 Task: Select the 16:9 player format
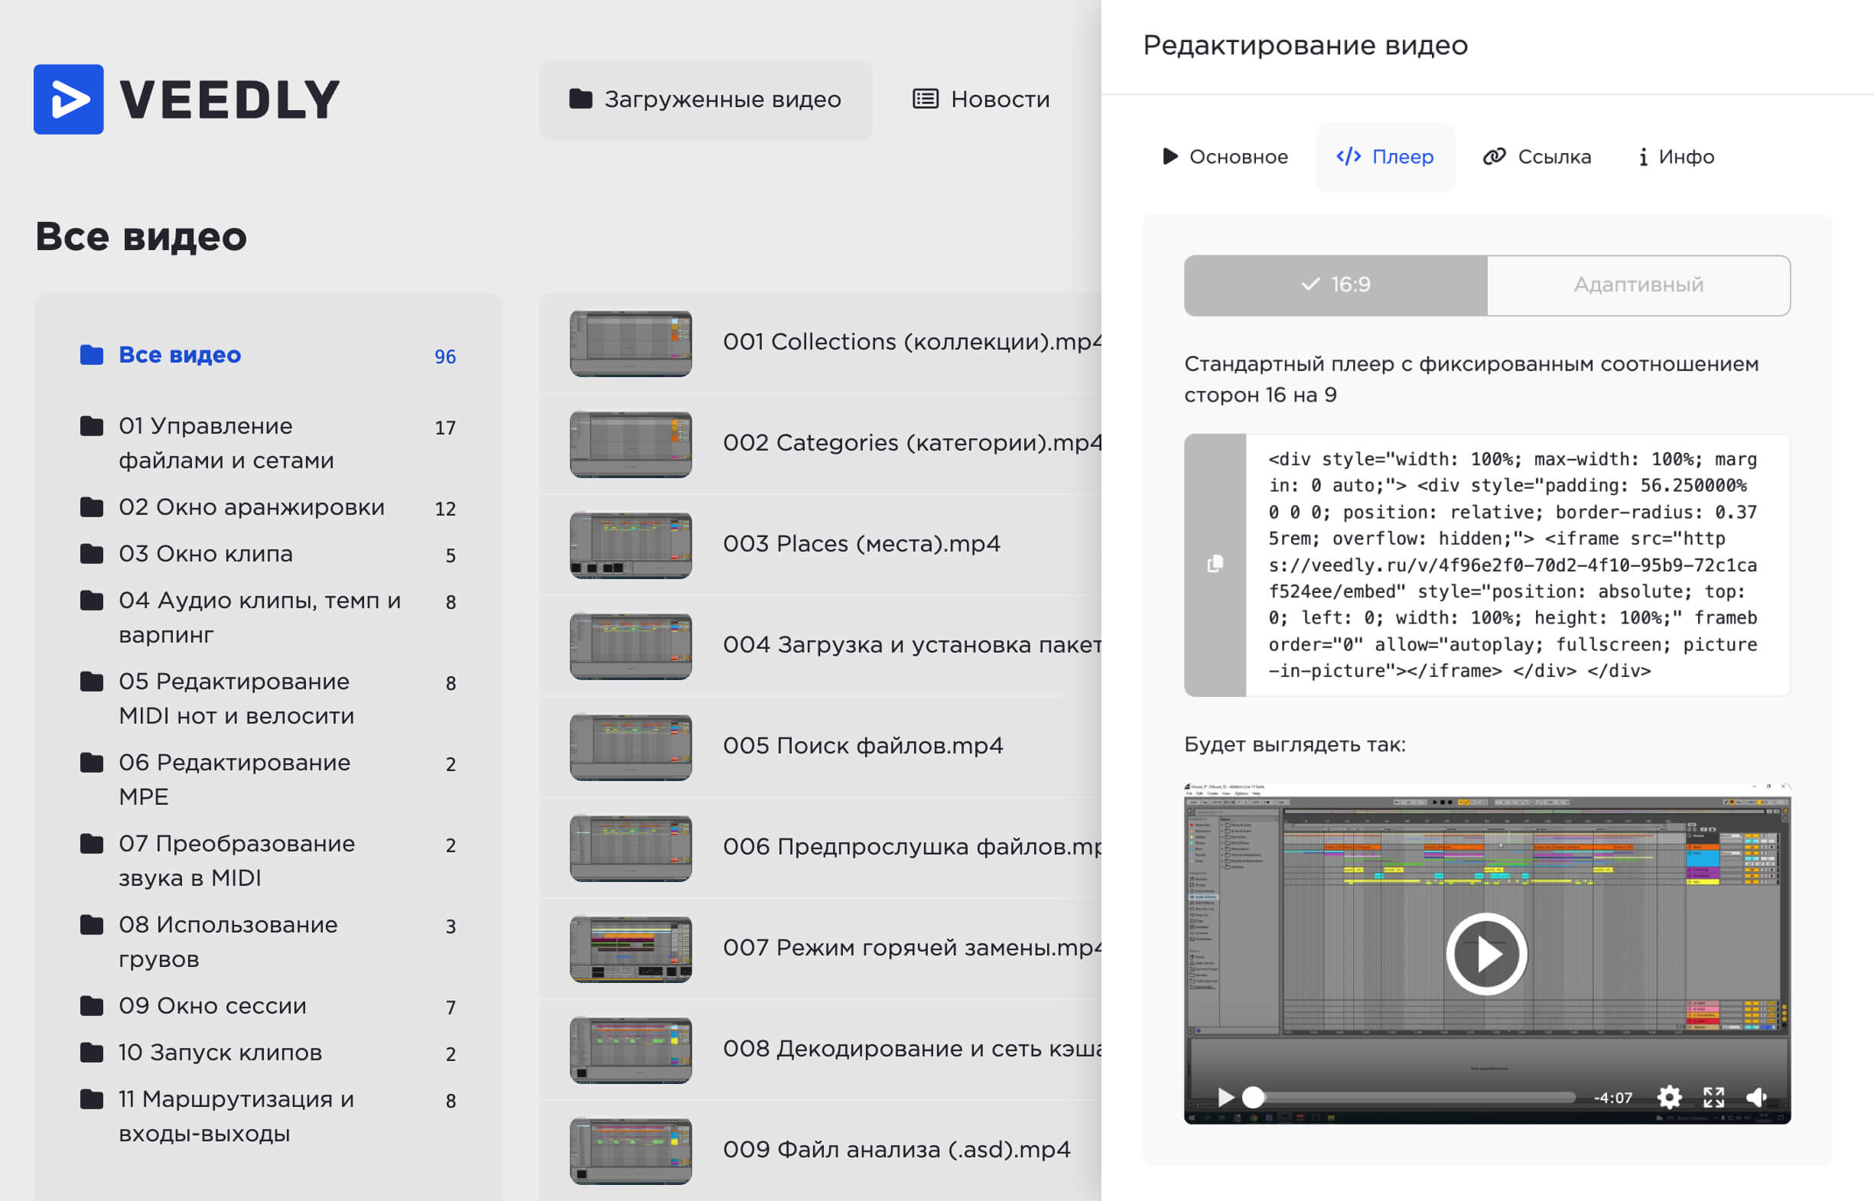click(x=1335, y=285)
